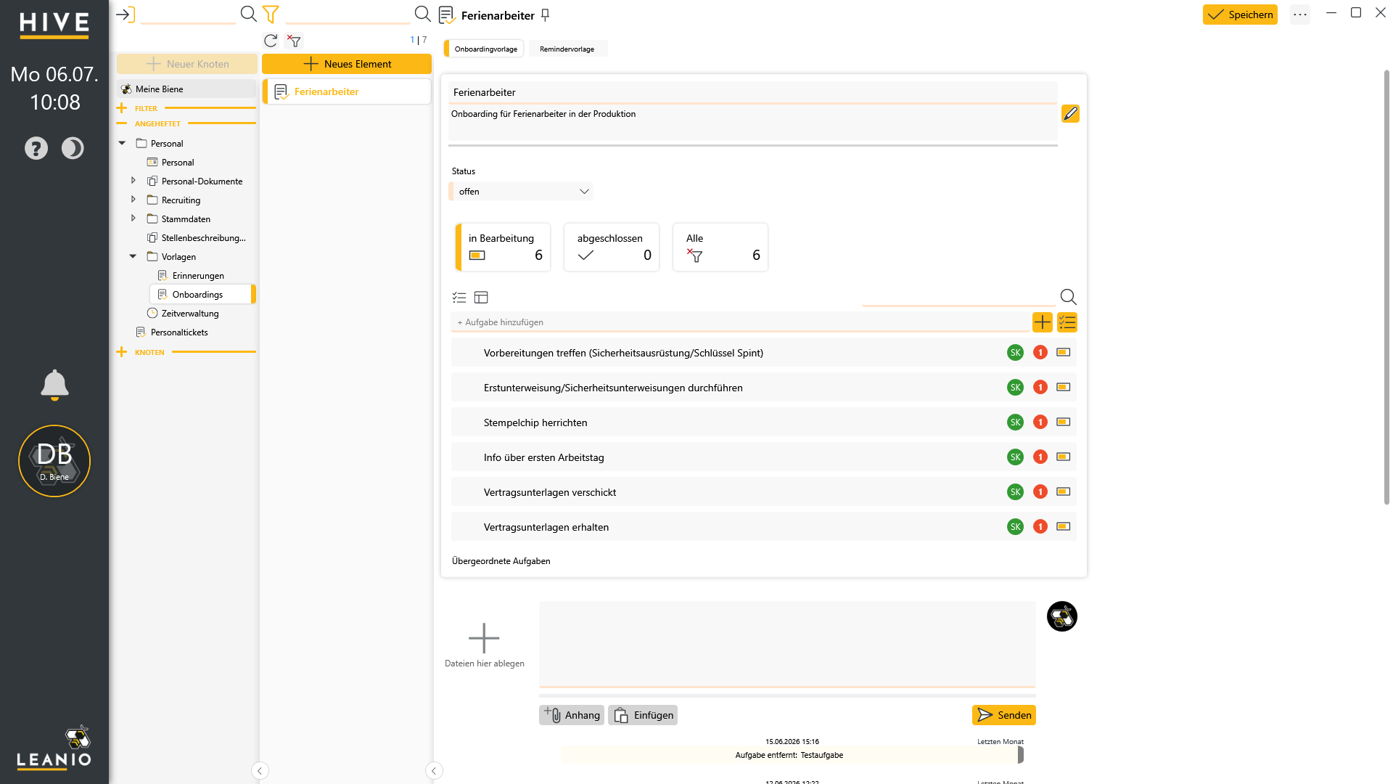Select the Remindervorlage tab
The image size is (1393, 784).
567,49
